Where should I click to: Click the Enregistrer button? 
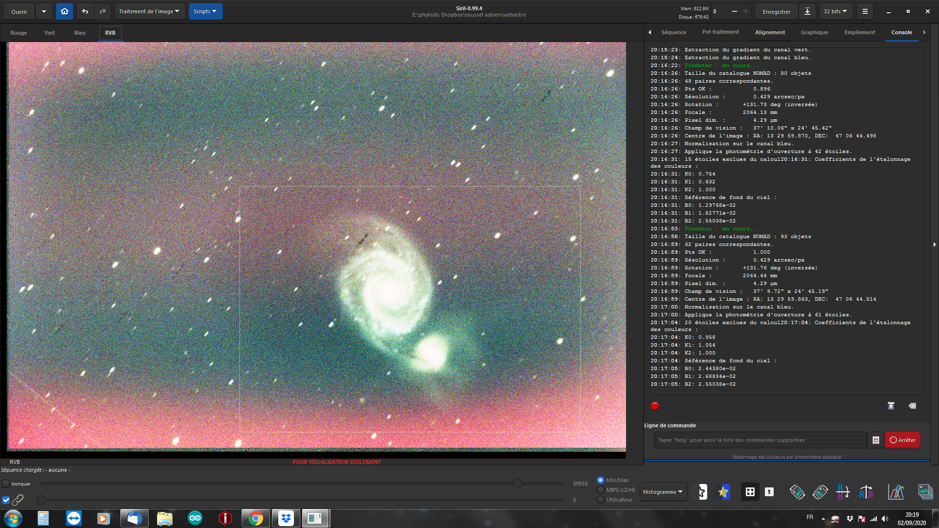(776, 11)
